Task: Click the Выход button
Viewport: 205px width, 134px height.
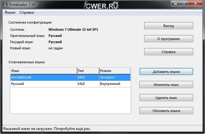Action: pos(168,26)
